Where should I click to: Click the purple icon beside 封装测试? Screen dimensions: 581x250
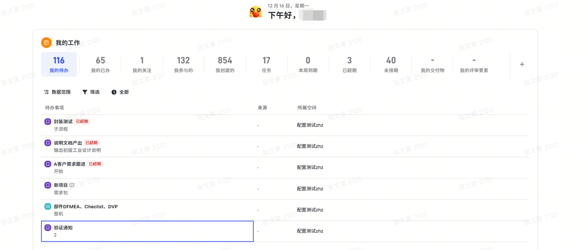click(x=48, y=121)
